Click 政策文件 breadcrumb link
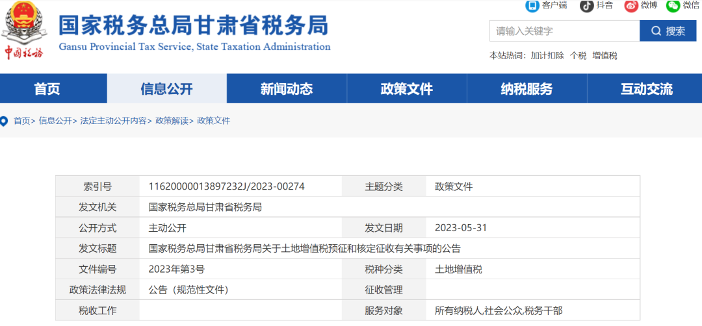The height and width of the screenshot is (326, 702). (214, 121)
